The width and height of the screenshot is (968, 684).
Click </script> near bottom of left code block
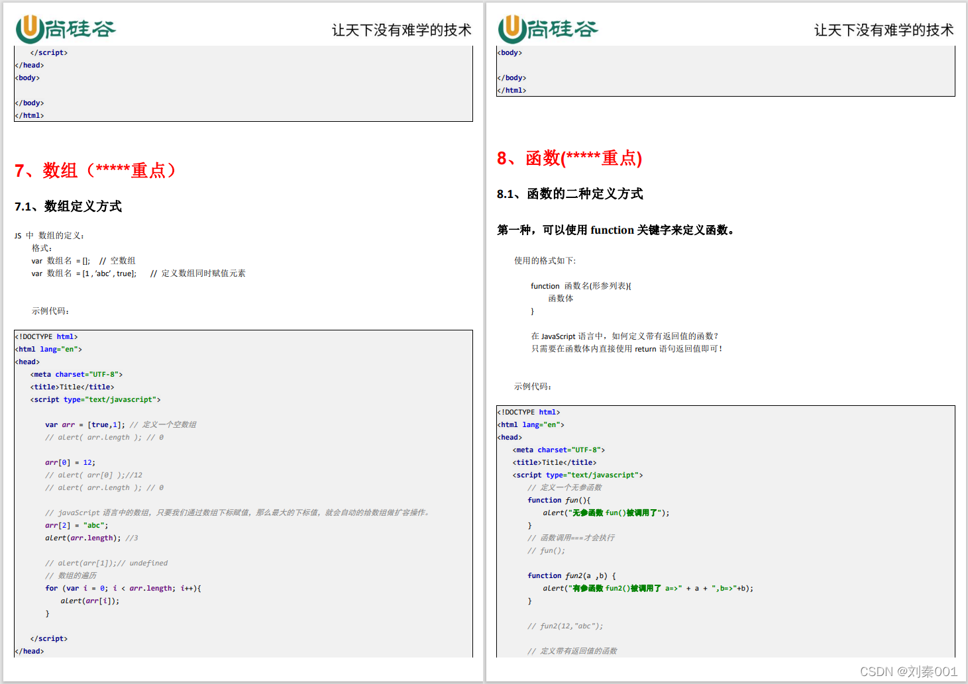tap(49, 639)
